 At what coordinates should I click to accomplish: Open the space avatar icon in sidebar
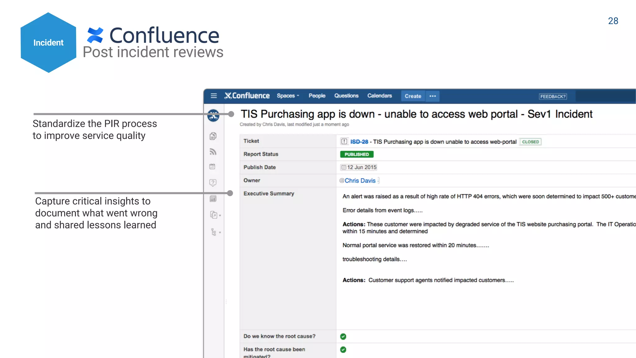click(213, 116)
